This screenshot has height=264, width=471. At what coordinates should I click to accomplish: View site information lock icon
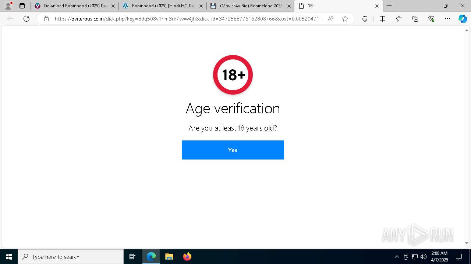[x=46, y=19]
